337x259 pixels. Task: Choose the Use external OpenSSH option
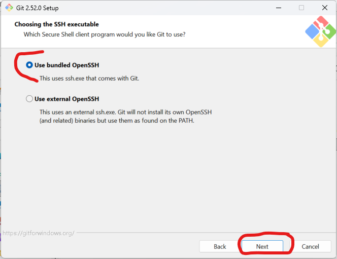click(29, 99)
